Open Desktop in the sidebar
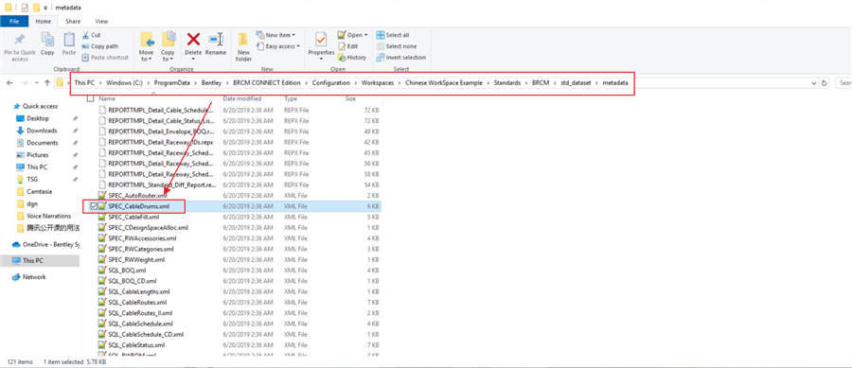This screenshot has width=852, height=368. [x=38, y=118]
